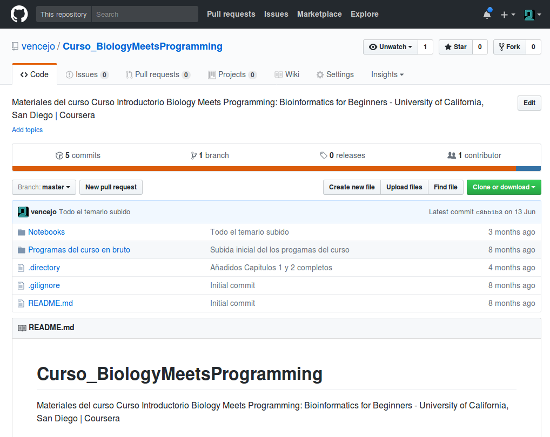Click Upload files
Screen dimensions: 550x437
pos(404,187)
